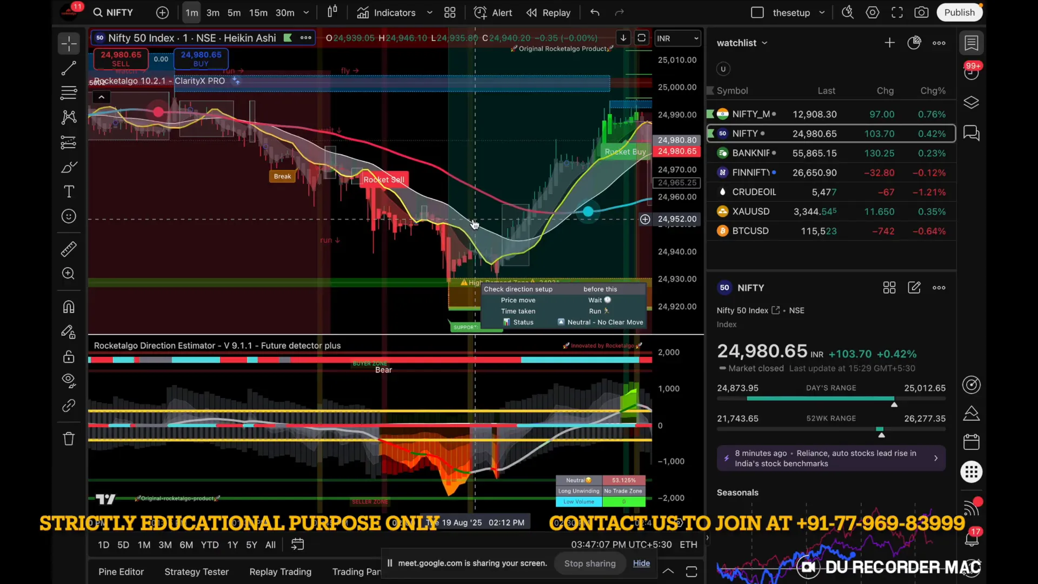Open the Fibonacci retracement tools
Screen dimensions: 1038x584
tap(69, 93)
